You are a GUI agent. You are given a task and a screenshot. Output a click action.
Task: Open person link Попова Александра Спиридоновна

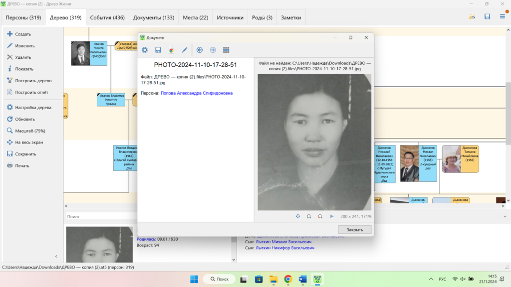coord(196,93)
